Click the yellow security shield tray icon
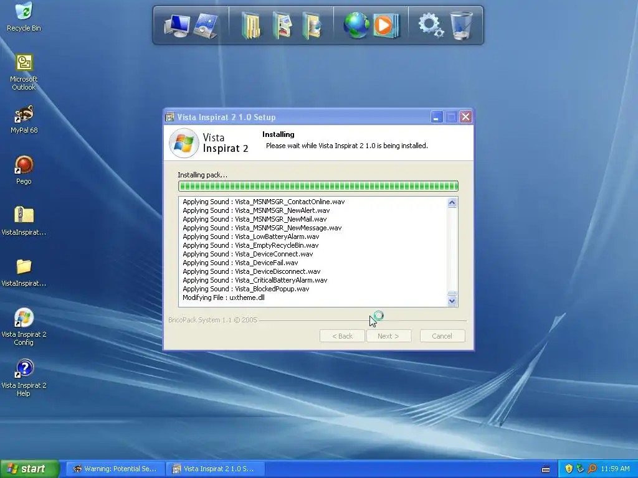Image resolution: width=638 pixels, height=478 pixels. tap(569, 469)
